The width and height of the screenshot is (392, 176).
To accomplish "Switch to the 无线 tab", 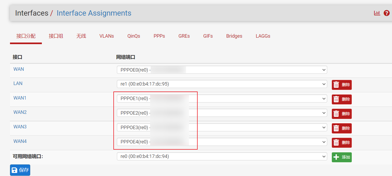I will coord(81,36).
